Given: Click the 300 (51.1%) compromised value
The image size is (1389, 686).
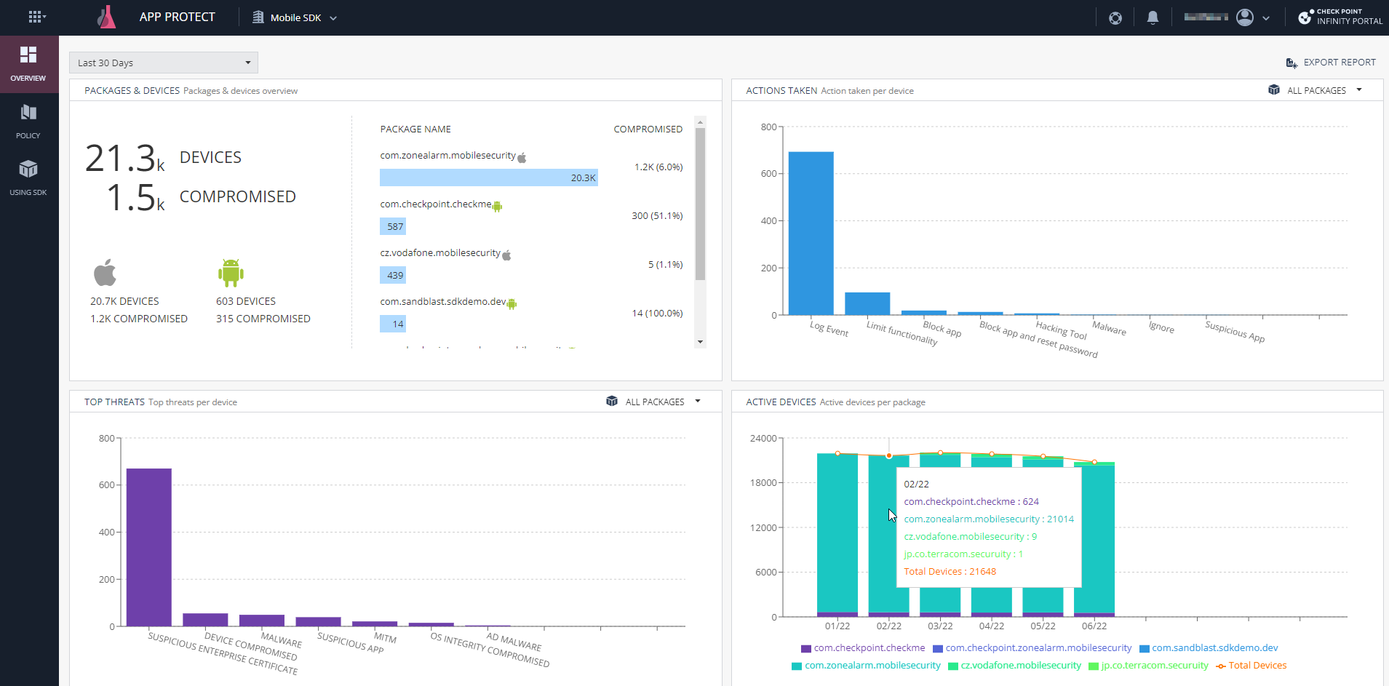Looking at the screenshot, I should (657, 216).
